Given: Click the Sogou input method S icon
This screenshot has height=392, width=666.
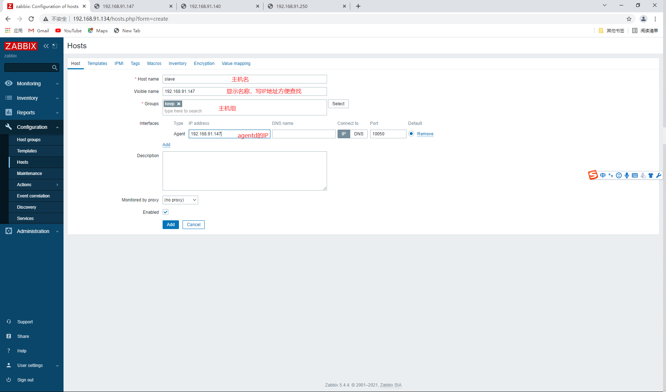Looking at the screenshot, I should [x=593, y=175].
